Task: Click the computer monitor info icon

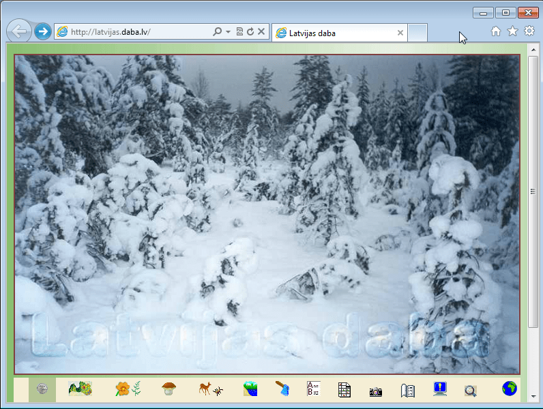Action: [x=440, y=389]
